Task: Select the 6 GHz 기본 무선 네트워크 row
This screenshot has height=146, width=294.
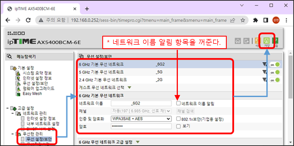Action: (180, 65)
